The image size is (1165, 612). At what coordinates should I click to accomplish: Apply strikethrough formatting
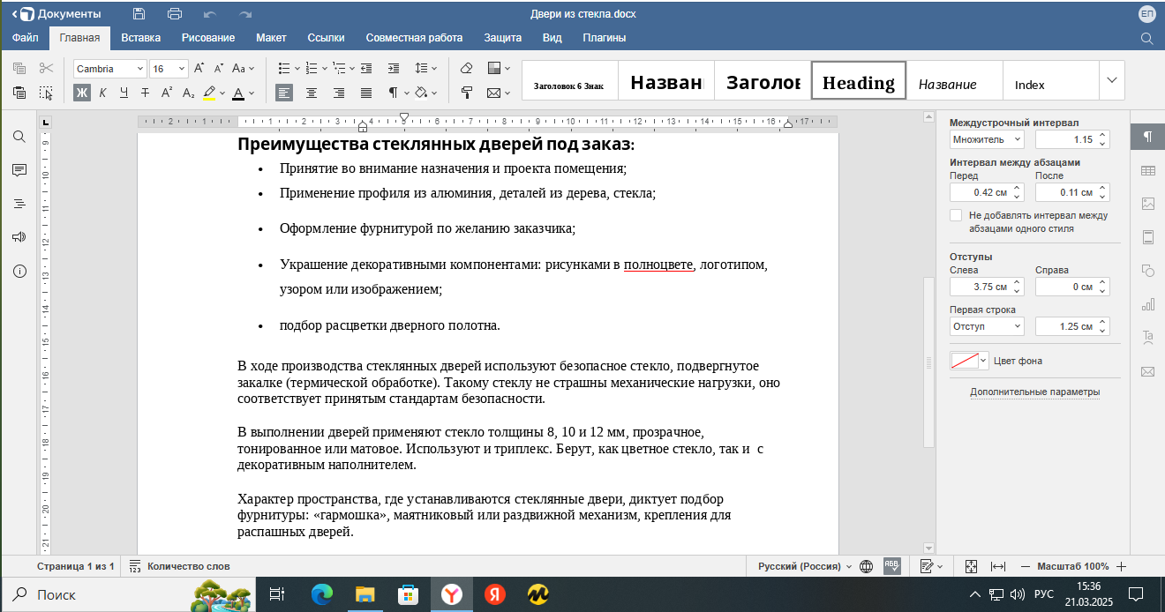click(x=145, y=93)
